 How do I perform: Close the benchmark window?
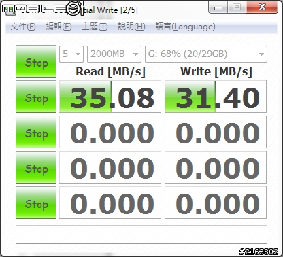tap(262, 7)
